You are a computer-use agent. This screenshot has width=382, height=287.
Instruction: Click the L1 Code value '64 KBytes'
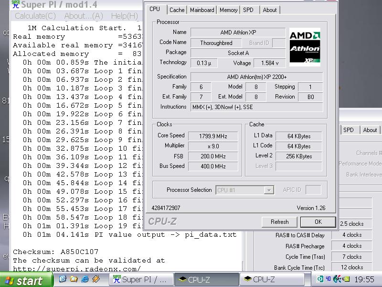tap(299, 146)
